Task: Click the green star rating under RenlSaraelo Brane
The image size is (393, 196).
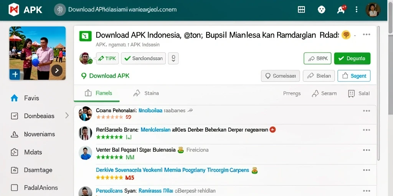Action: tap(109, 137)
